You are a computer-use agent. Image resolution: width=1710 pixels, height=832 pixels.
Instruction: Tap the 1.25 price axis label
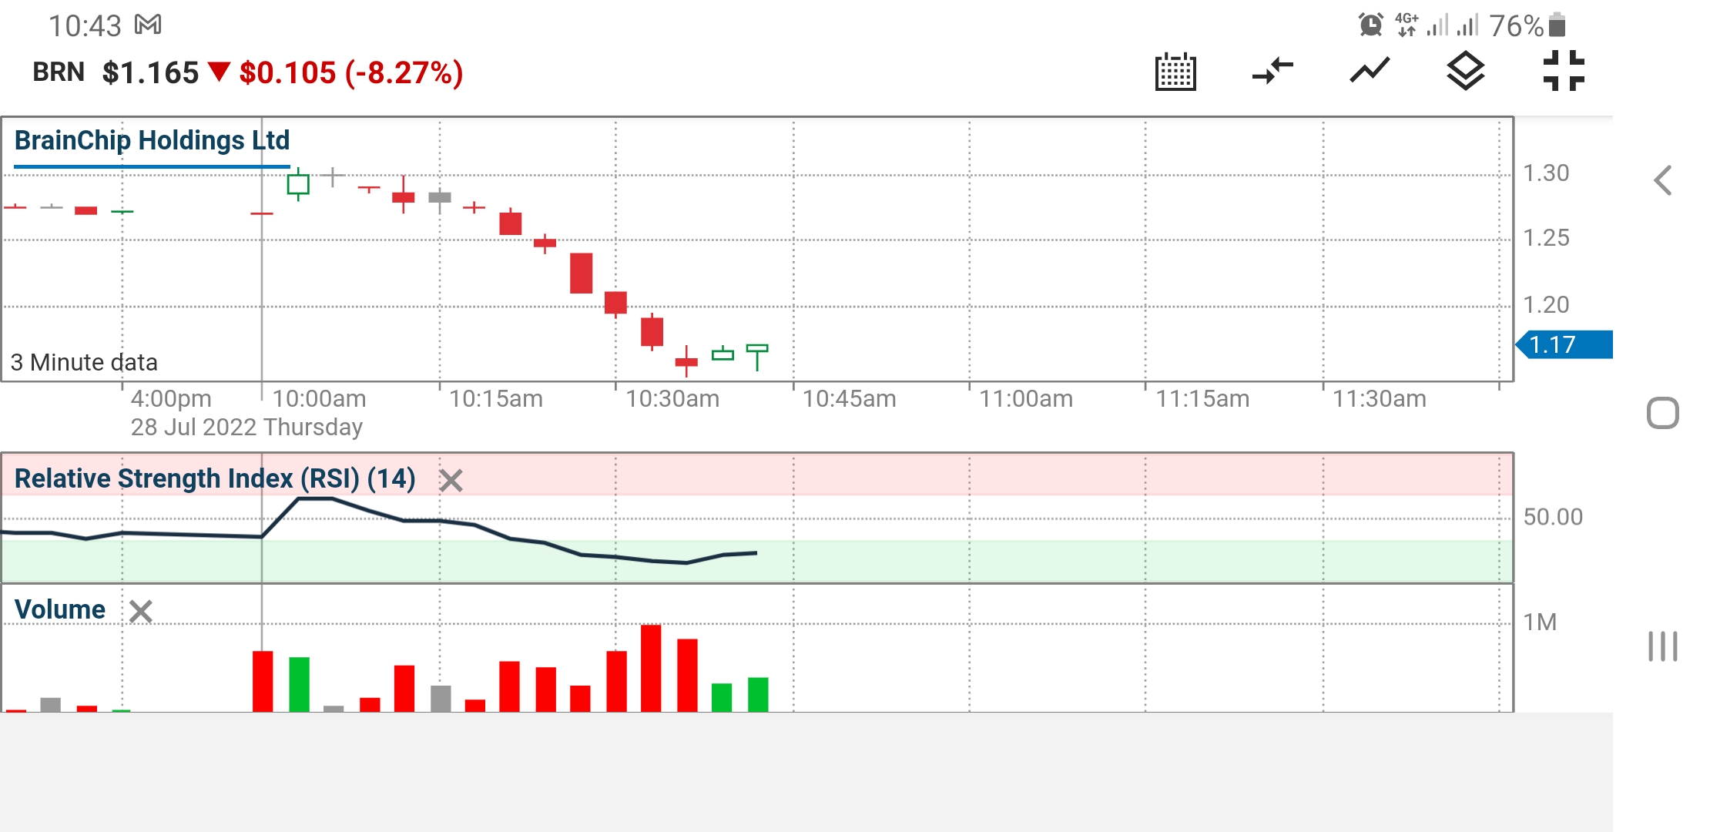pyautogui.click(x=1546, y=238)
